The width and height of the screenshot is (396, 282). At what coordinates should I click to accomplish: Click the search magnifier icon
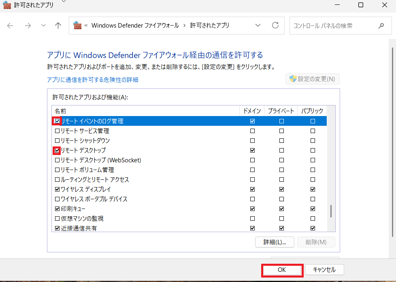coord(381,26)
